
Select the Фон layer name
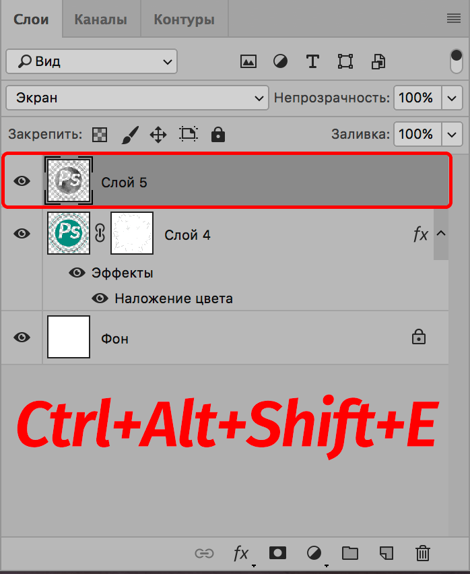[x=115, y=339]
